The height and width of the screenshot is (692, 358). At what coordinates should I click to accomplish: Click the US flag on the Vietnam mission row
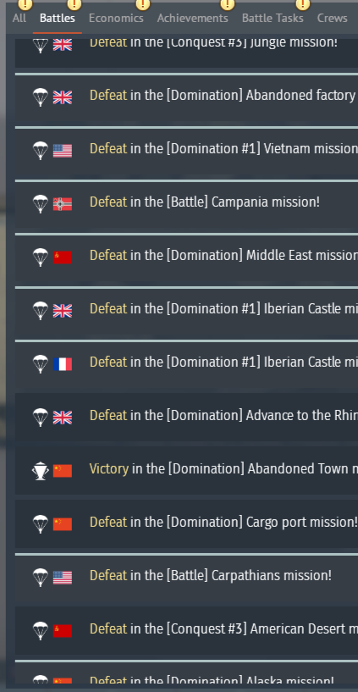63,151
